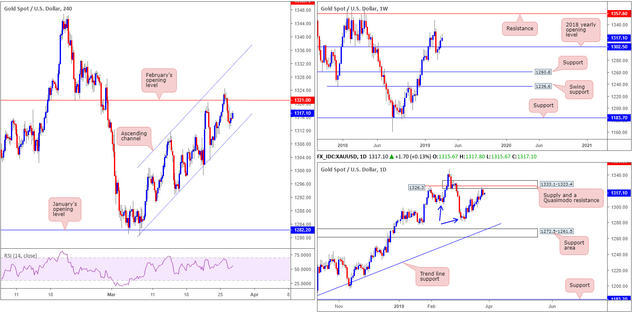This screenshot has height=313, width=632.
Task: Select the '1272.5-1261.5' zone label
Action: pos(556,231)
